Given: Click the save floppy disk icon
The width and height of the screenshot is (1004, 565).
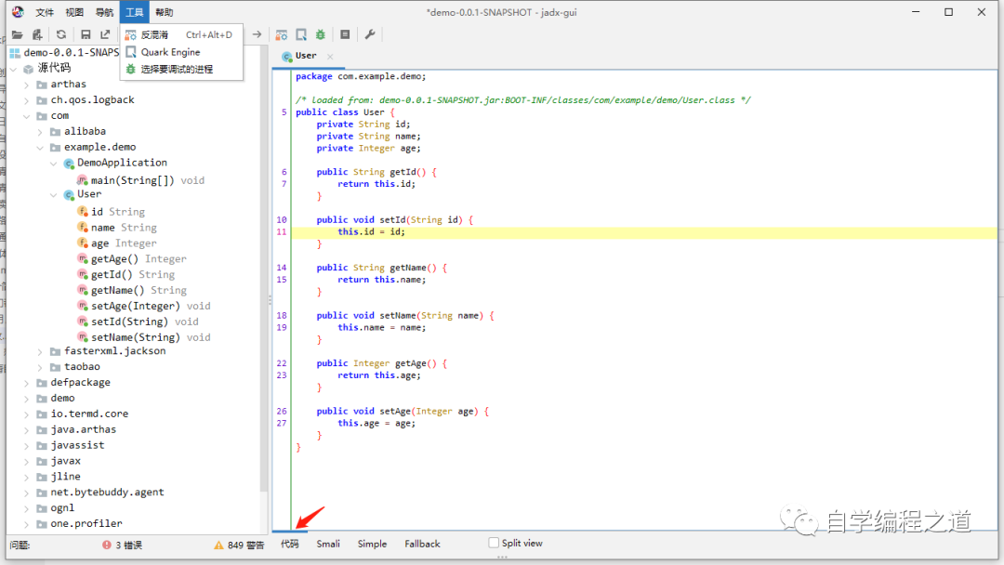Looking at the screenshot, I should pyautogui.click(x=86, y=34).
